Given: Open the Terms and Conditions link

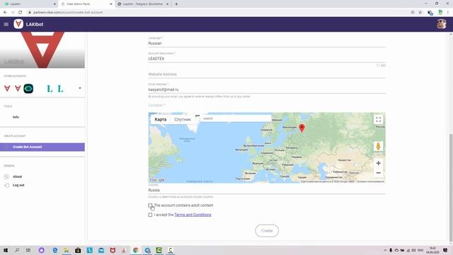Looking at the screenshot, I should tap(193, 215).
